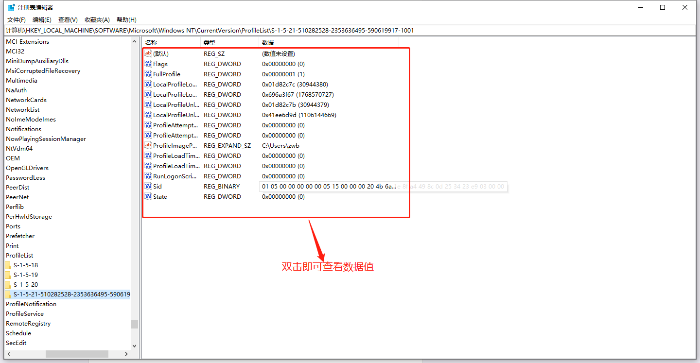
Task: Open the 查看(V) menu
Action: [68, 19]
